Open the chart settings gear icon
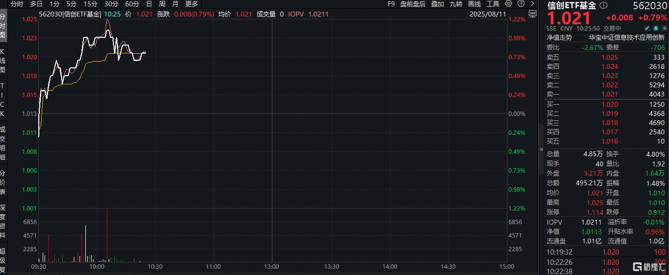669x275 pixels. pyautogui.click(x=508, y=4)
